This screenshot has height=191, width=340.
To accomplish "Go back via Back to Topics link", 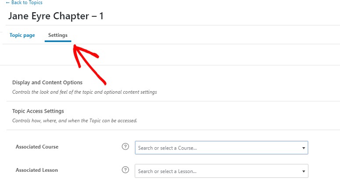I will click(26, 3).
